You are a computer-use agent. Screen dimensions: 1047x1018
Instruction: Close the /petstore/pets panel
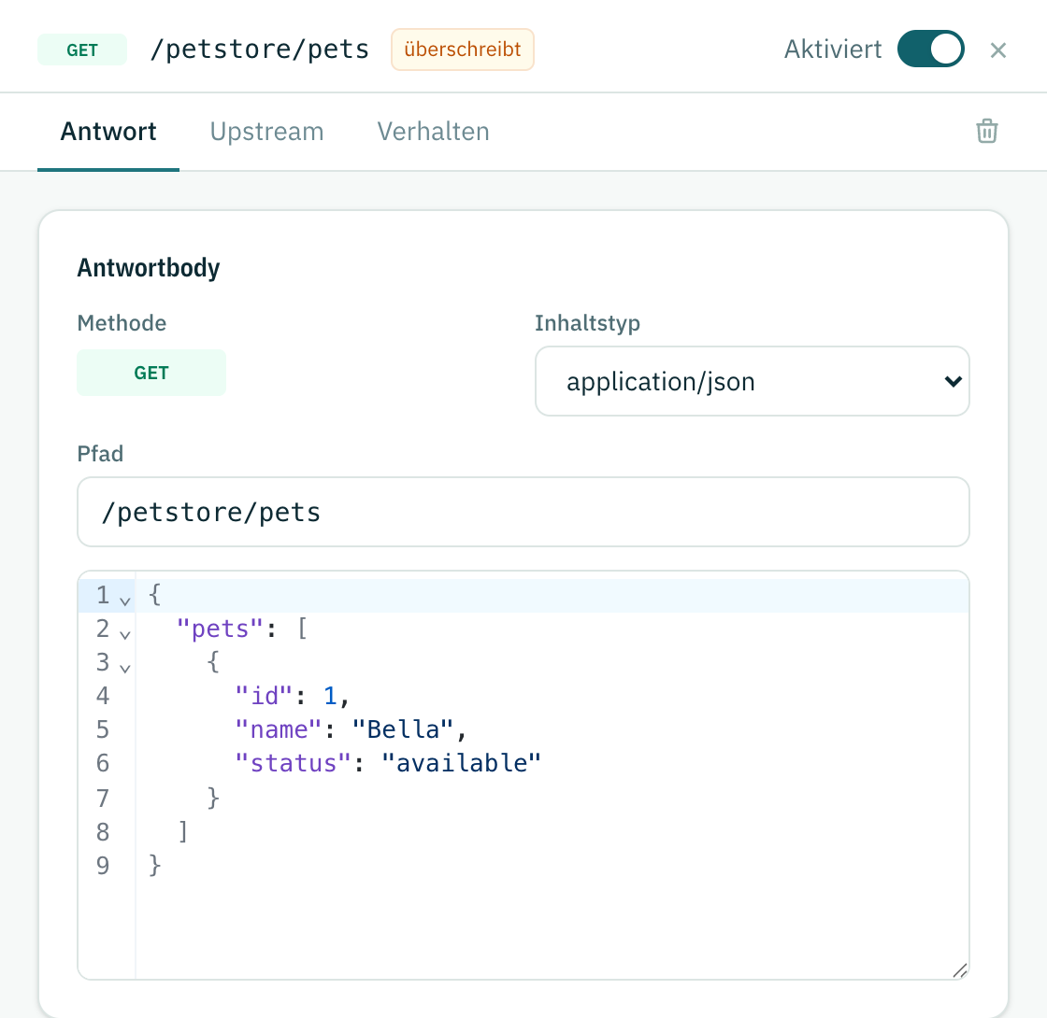pos(997,50)
